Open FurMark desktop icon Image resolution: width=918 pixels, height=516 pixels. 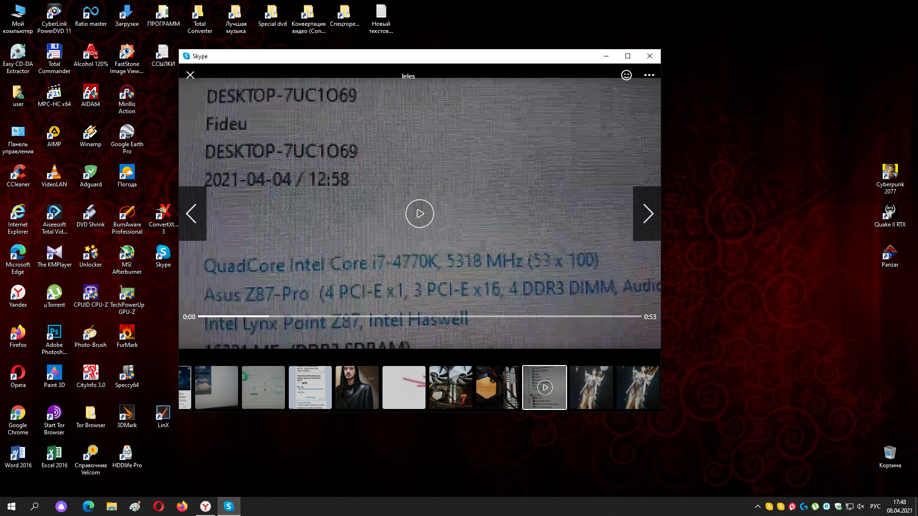tap(127, 336)
